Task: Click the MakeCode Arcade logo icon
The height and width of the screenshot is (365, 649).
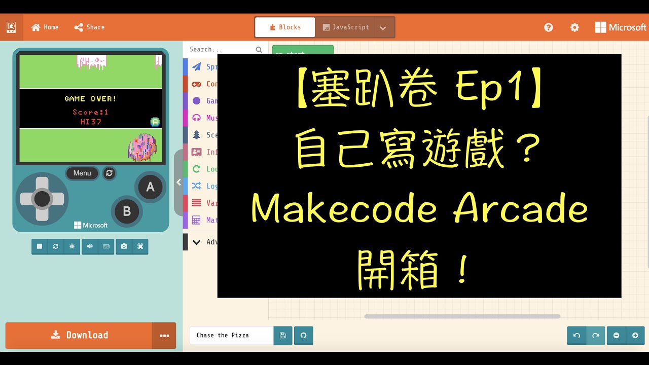Action: (x=11, y=27)
